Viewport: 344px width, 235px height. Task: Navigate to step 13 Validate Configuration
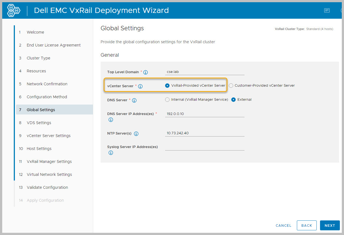click(47, 187)
